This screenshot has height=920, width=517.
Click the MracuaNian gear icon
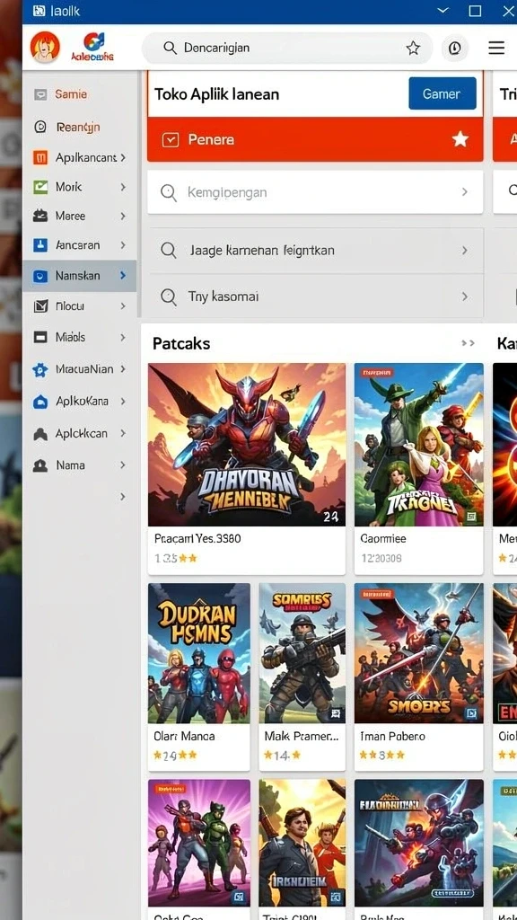[40, 369]
